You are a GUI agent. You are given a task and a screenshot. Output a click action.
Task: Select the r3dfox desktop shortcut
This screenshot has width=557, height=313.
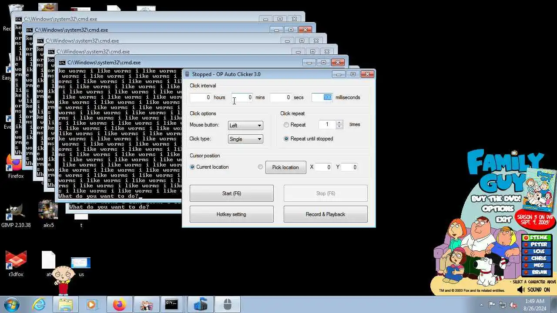pos(16,264)
